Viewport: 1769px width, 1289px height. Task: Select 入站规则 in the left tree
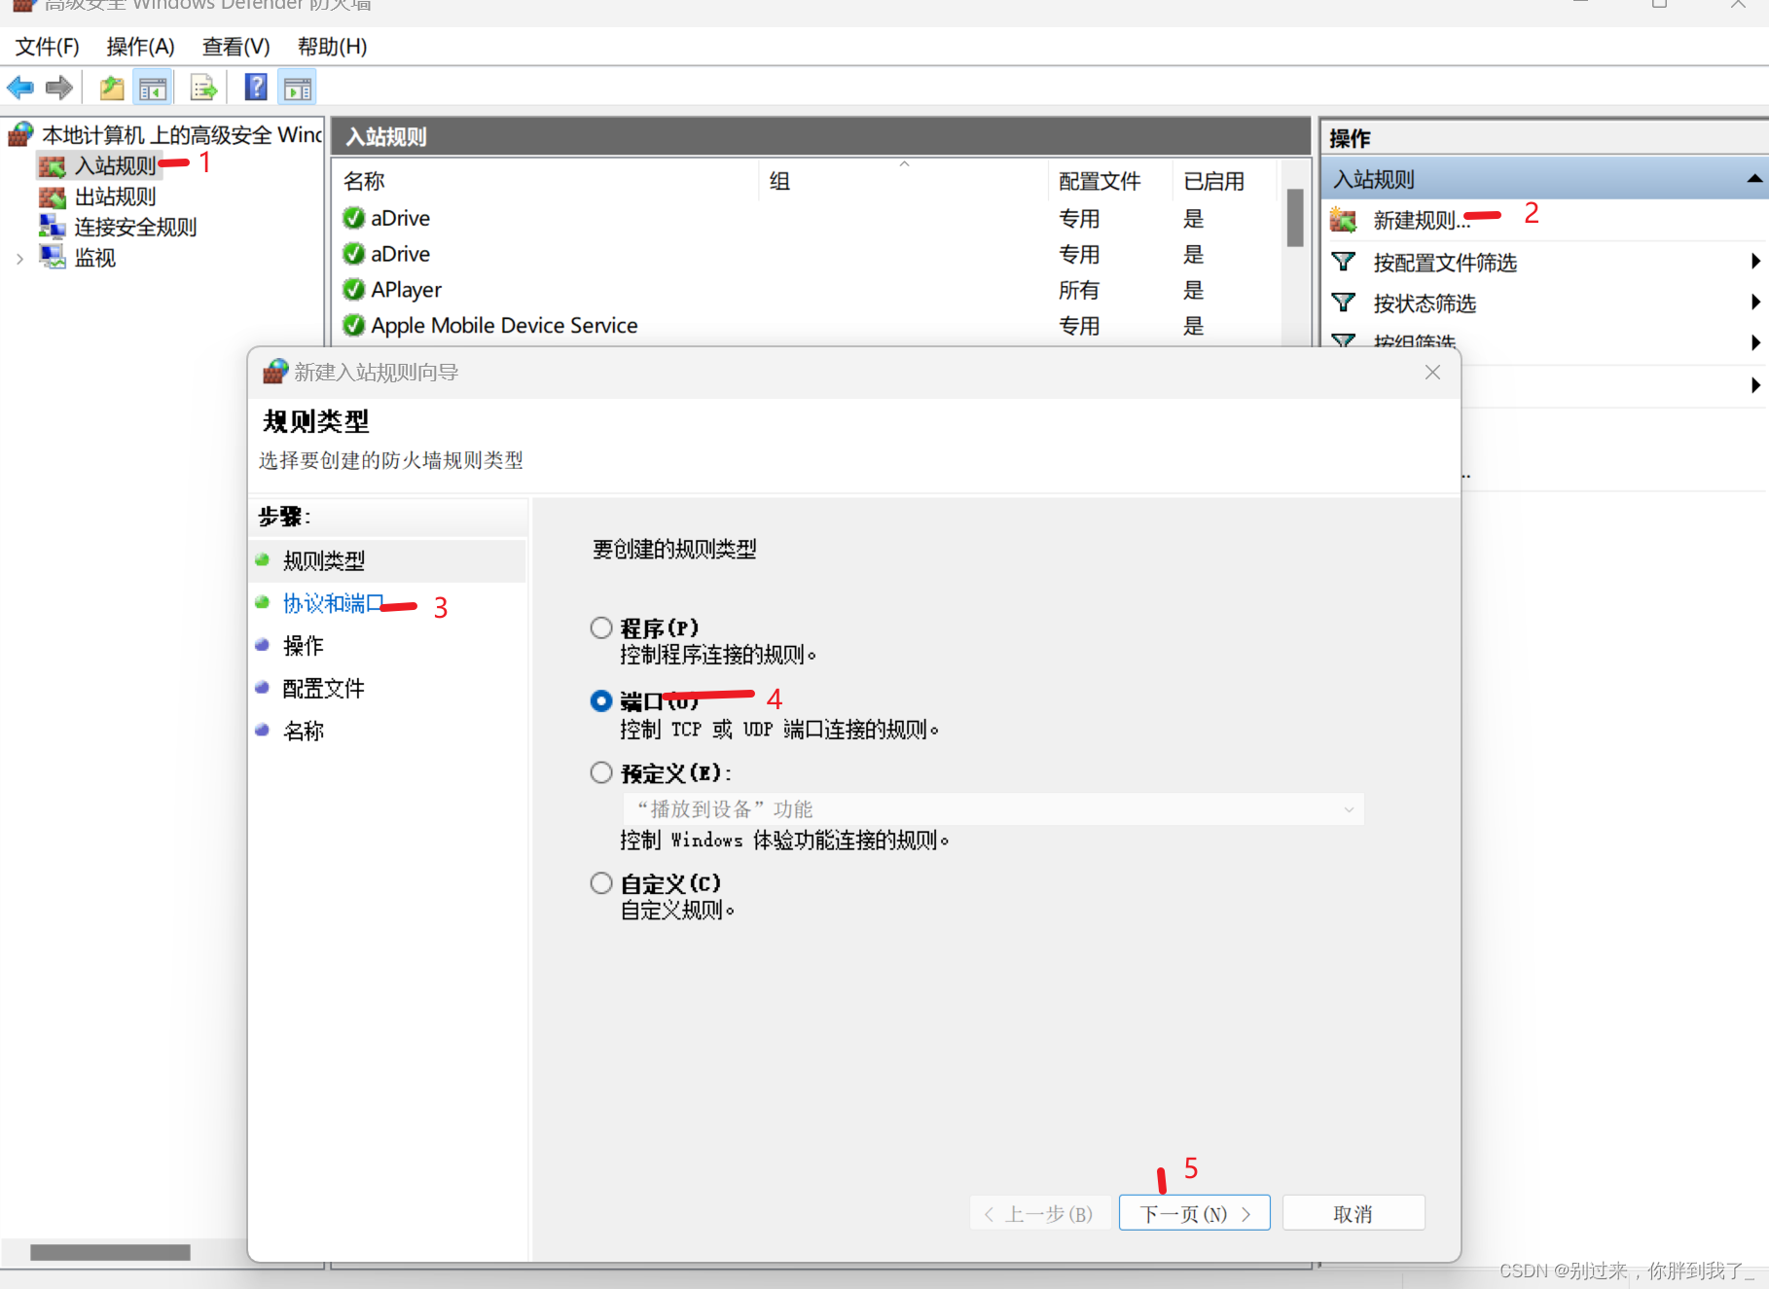115,165
